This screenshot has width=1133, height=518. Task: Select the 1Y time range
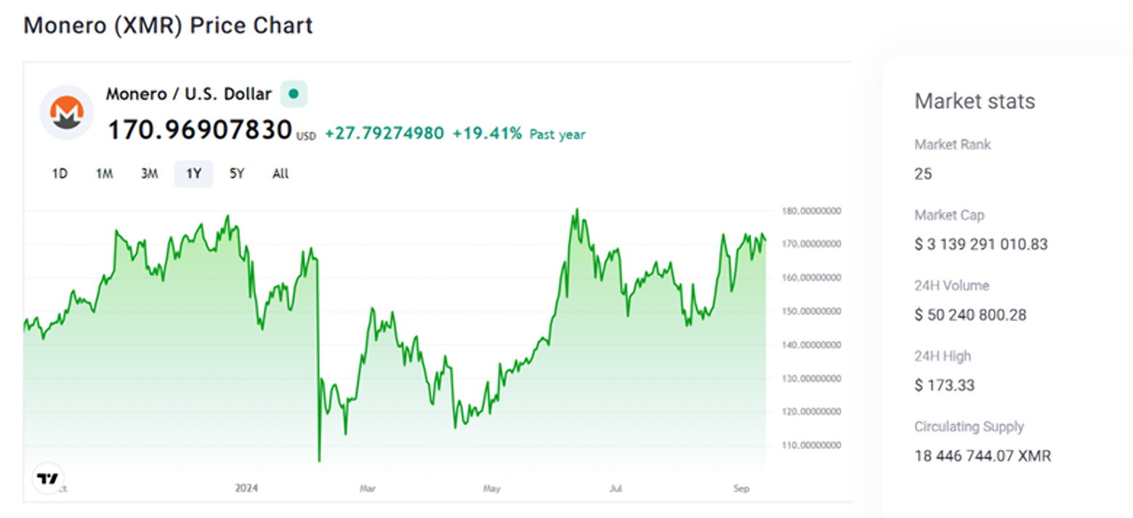pyautogui.click(x=193, y=174)
